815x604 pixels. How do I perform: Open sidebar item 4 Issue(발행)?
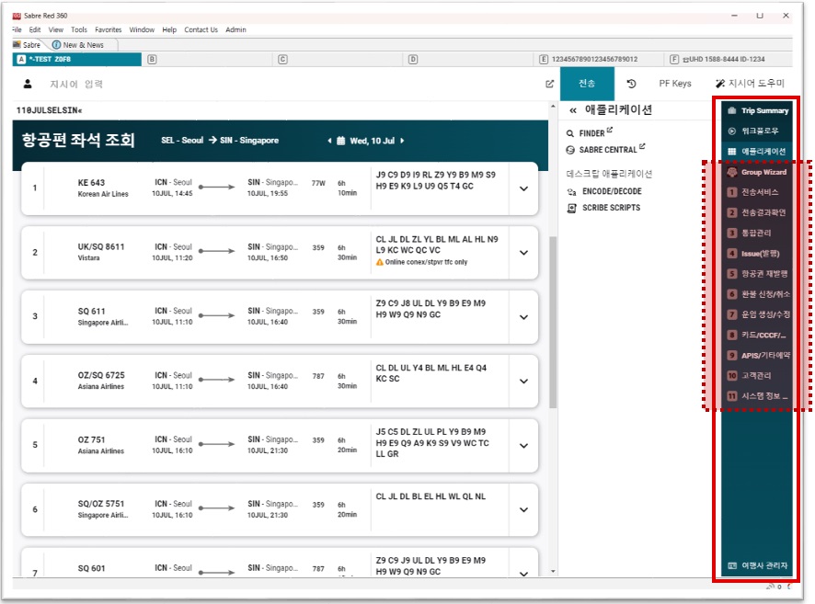[757, 254]
